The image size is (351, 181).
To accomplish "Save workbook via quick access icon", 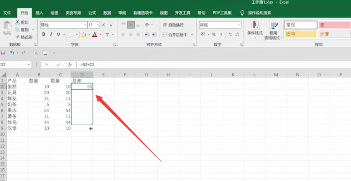I will click(x=3, y=53).
